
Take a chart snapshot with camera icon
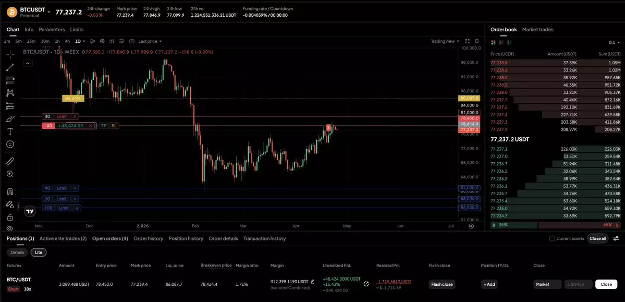click(x=132, y=41)
